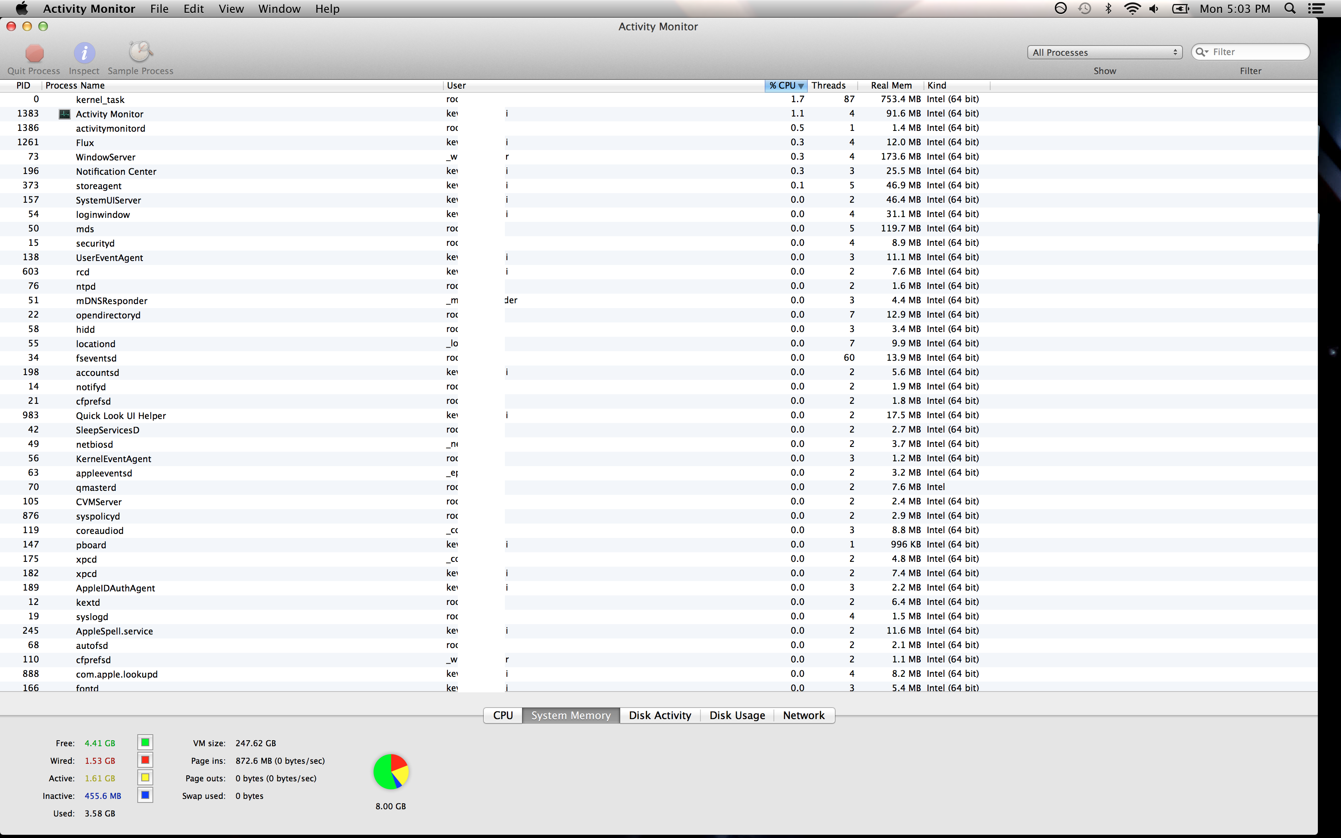The height and width of the screenshot is (838, 1341).
Task: Sort by Threads column header
Action: click(x=832, y=85)
